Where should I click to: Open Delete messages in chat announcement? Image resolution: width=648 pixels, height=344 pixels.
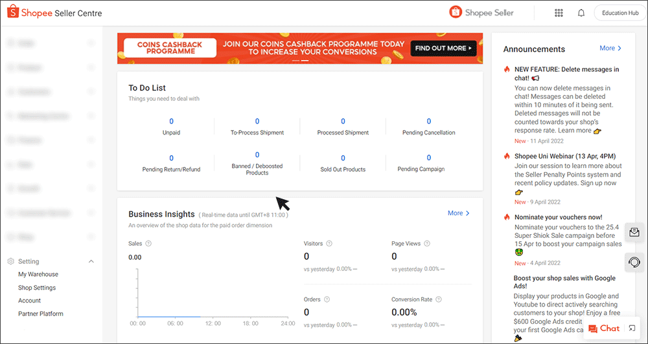click(x=566, y=74)
